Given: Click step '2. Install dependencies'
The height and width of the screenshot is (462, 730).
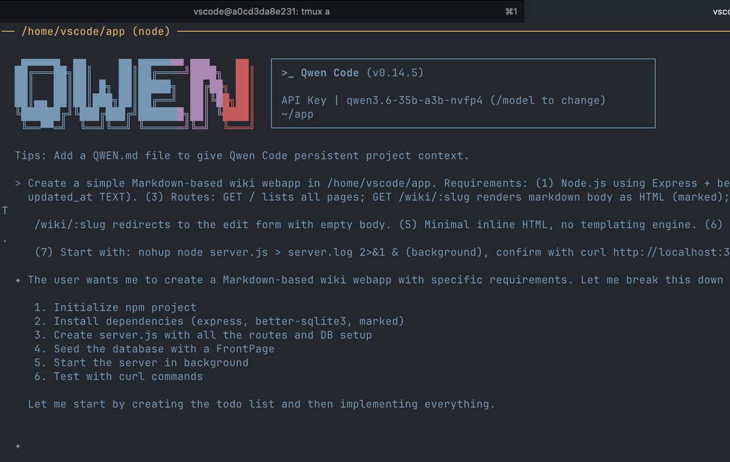Looking at the screenshot, I should pos(220,321).
